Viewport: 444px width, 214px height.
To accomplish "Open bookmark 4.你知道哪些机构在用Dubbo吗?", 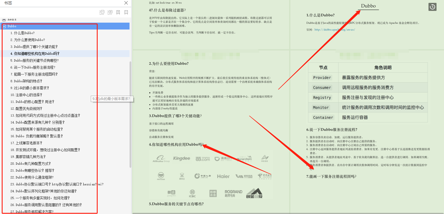I will 35,54.
